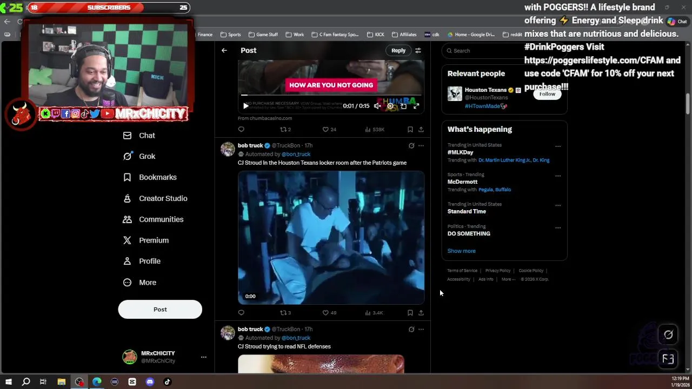Like the locker room post with 49 likes
Image resolution: width=692 pixels, height=389 pixels.
[x=329, y=312]
